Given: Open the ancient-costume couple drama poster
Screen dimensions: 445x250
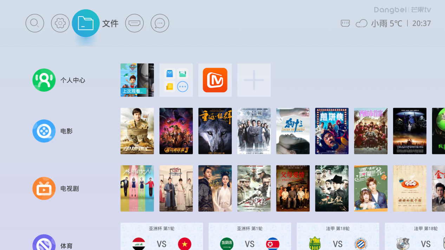Looking at the screenshot, I should tap(215, 189).
